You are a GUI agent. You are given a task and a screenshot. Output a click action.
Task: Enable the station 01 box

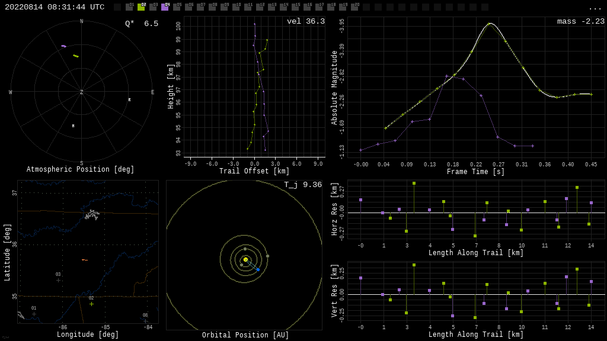(x=129, y=7)
